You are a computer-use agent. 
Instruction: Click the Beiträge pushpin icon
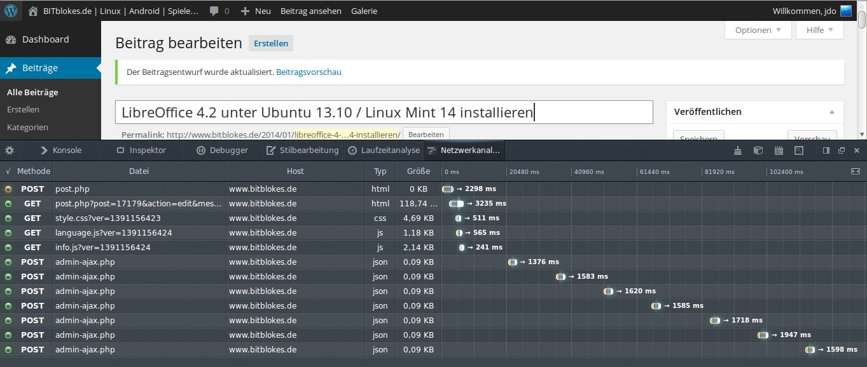(11, 68)
